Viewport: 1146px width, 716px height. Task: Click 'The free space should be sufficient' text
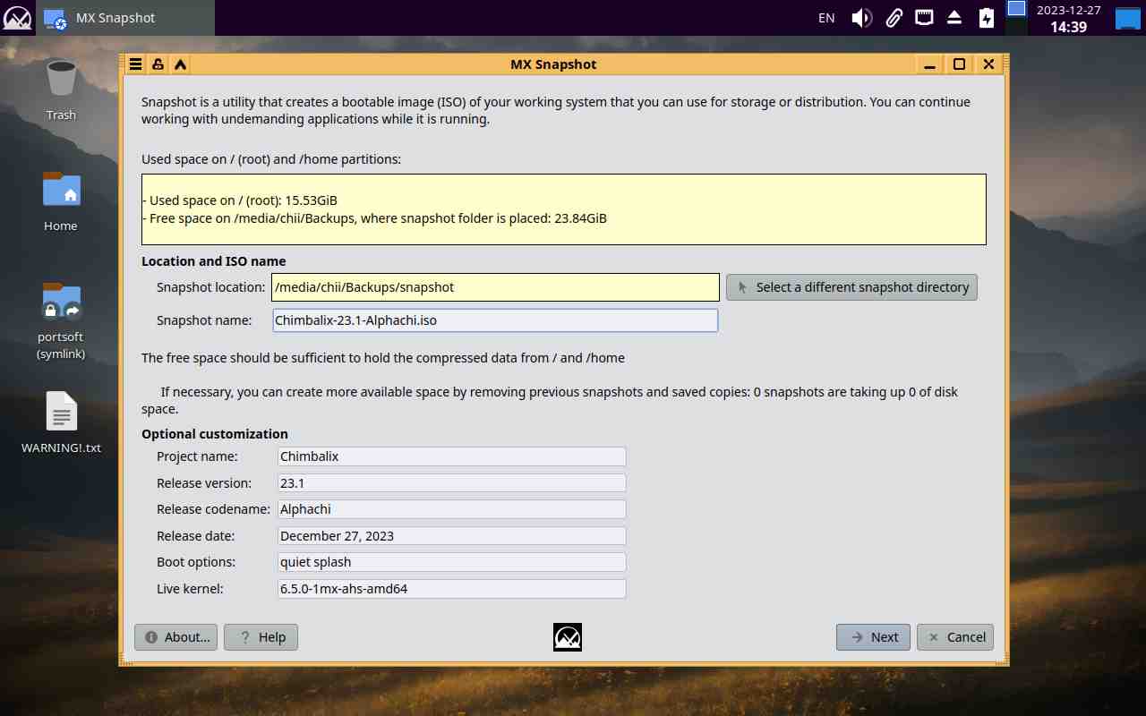[383, 358]
